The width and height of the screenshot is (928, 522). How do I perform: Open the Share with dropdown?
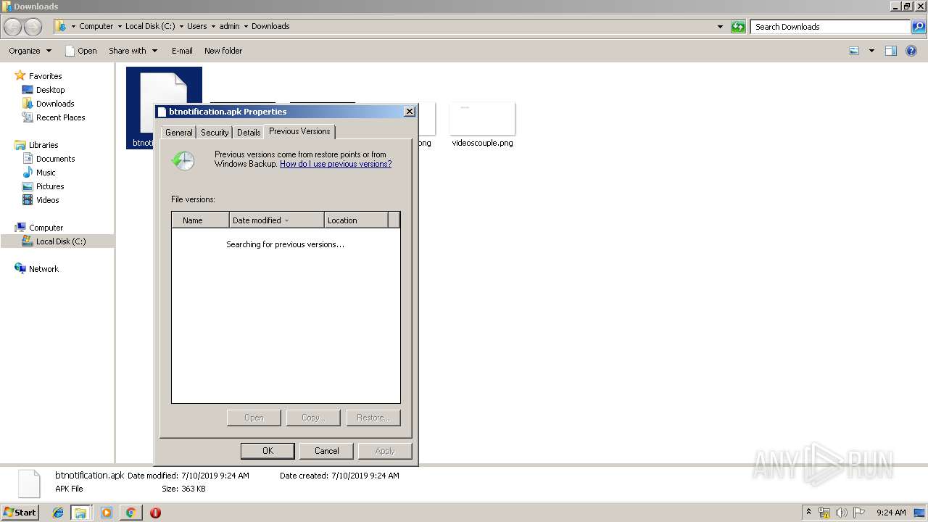click(x=133, y=51)
